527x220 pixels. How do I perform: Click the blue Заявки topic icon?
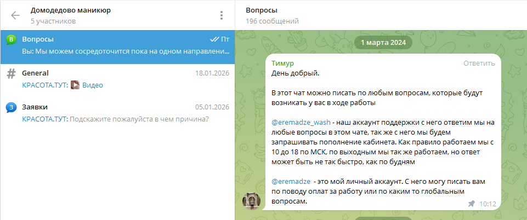[11, 108]
